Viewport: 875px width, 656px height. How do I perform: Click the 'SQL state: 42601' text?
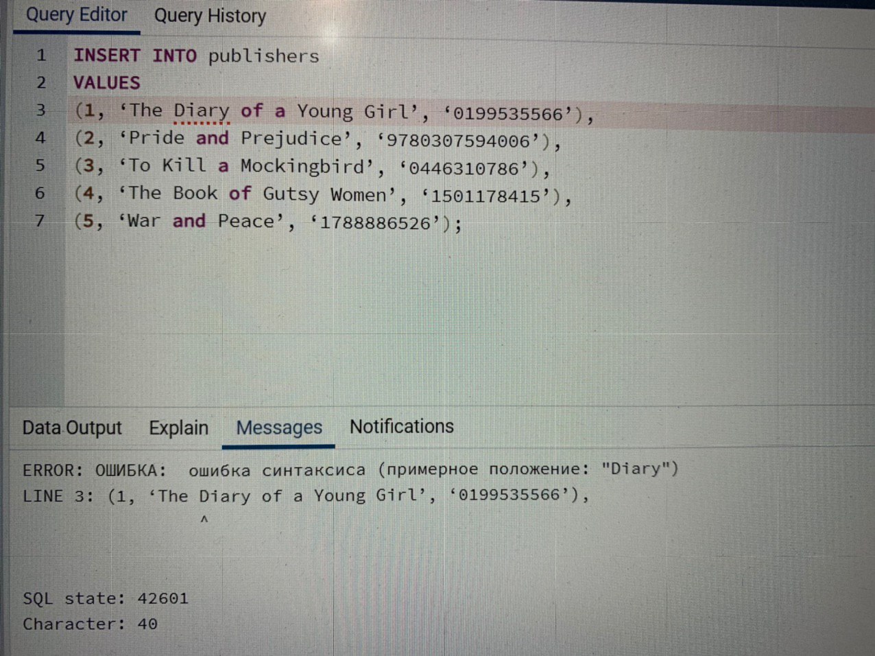(x=106, y=598)
